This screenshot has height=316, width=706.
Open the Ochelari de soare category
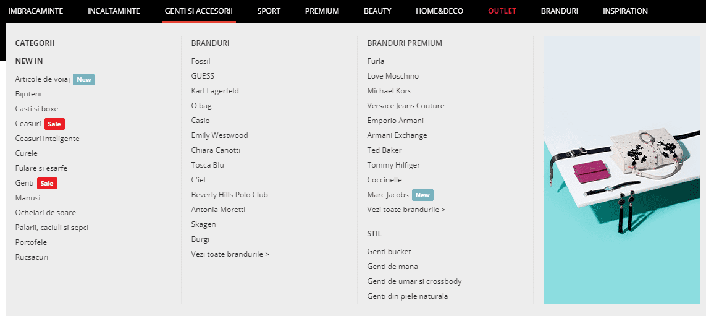[x=45, y=213]
